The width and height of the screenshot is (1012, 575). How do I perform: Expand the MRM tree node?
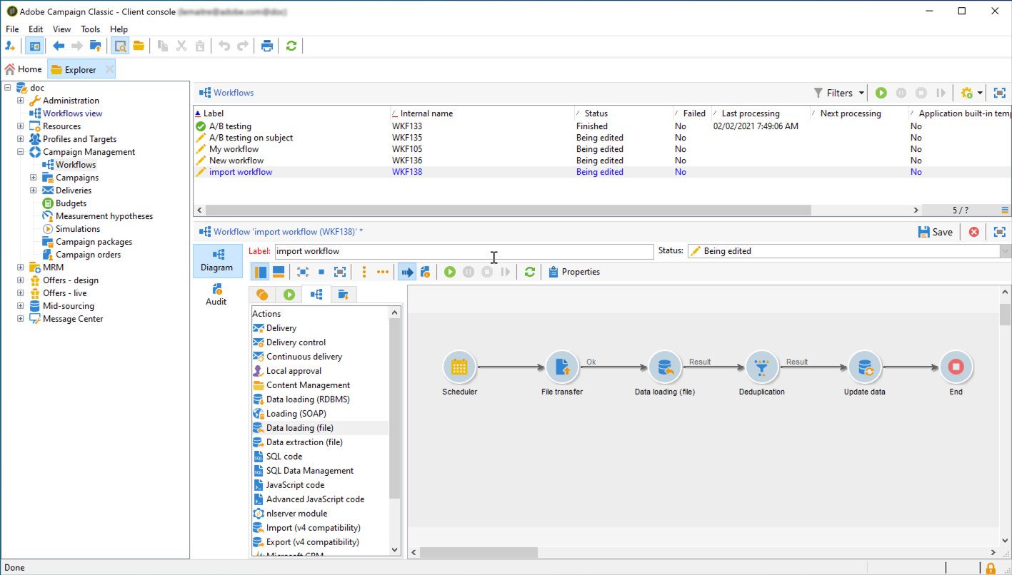click(x=21, y=268)
